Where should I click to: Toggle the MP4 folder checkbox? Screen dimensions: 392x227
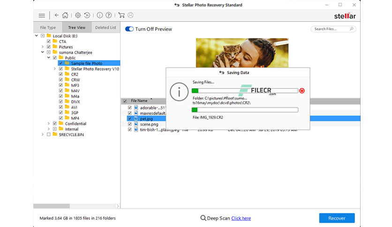click(x=61, y=118)
